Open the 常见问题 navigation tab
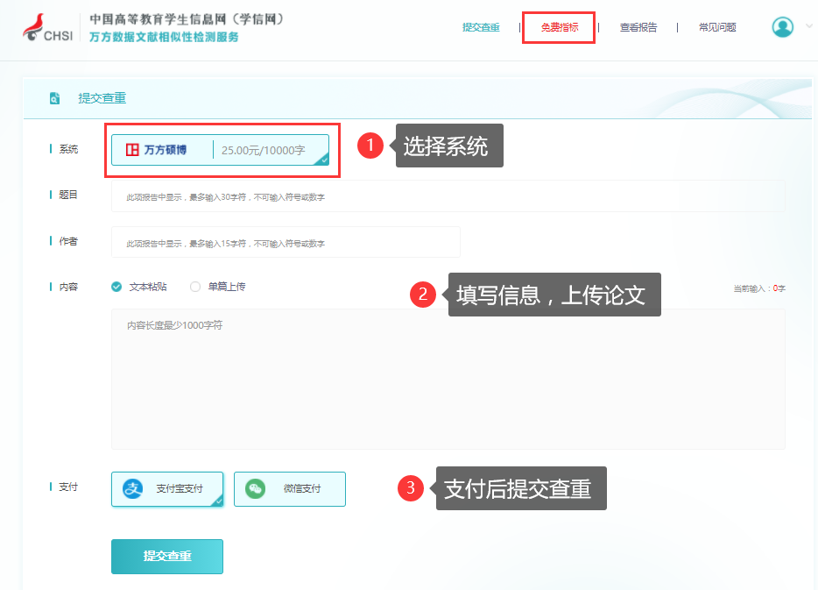Viewport: 818px width, 590px height. point(717,27)
